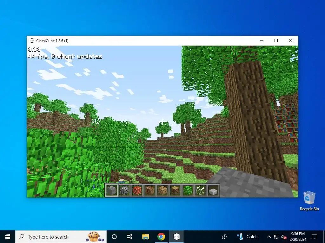Click the muted volume tray icon

284,237
